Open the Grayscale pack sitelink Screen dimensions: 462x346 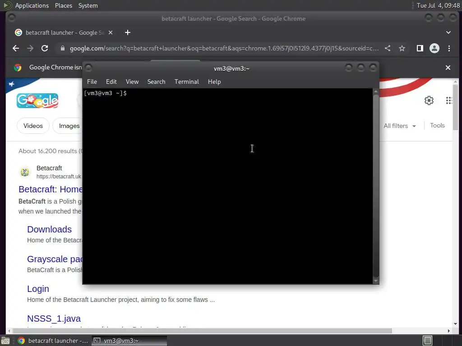(x=55, y=259)
